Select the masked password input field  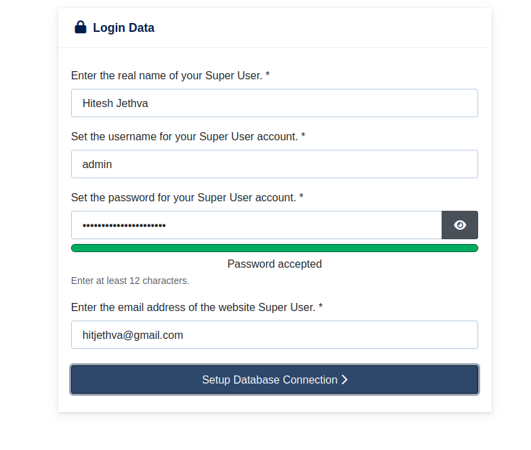click(256, 225)
